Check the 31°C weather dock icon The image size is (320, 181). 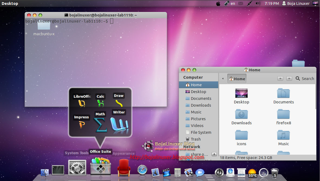(x=252, y=173)
